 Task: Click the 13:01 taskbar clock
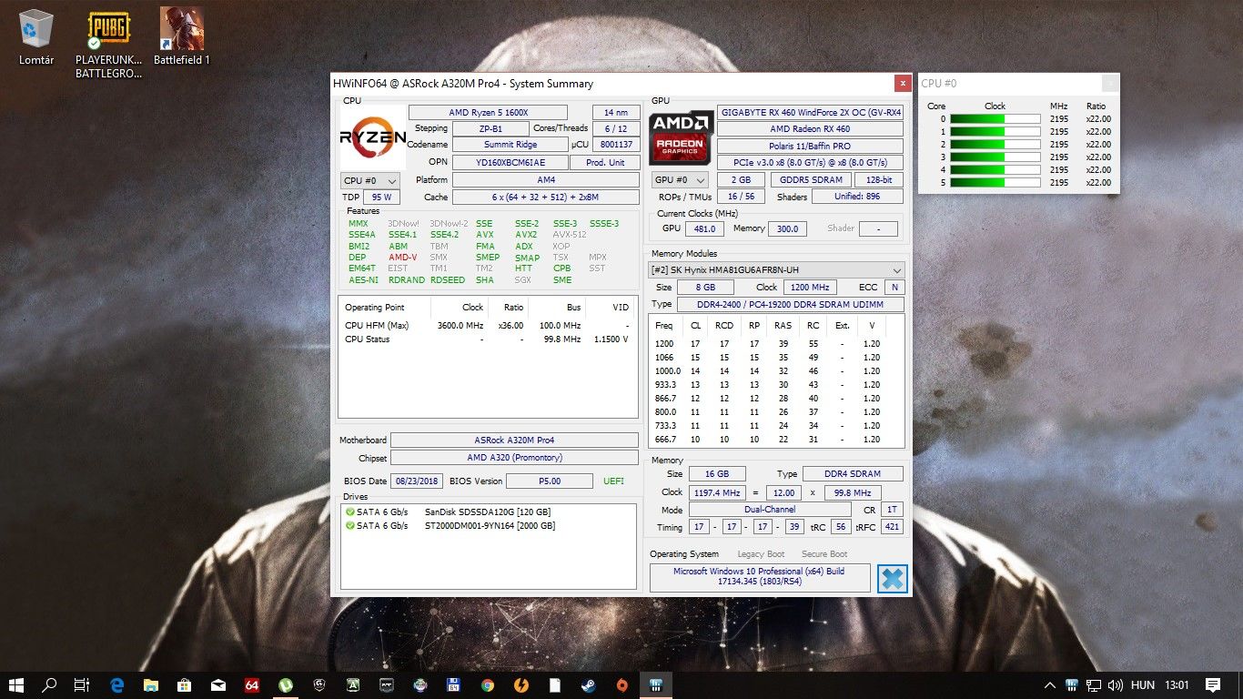tap(1177, 685)
